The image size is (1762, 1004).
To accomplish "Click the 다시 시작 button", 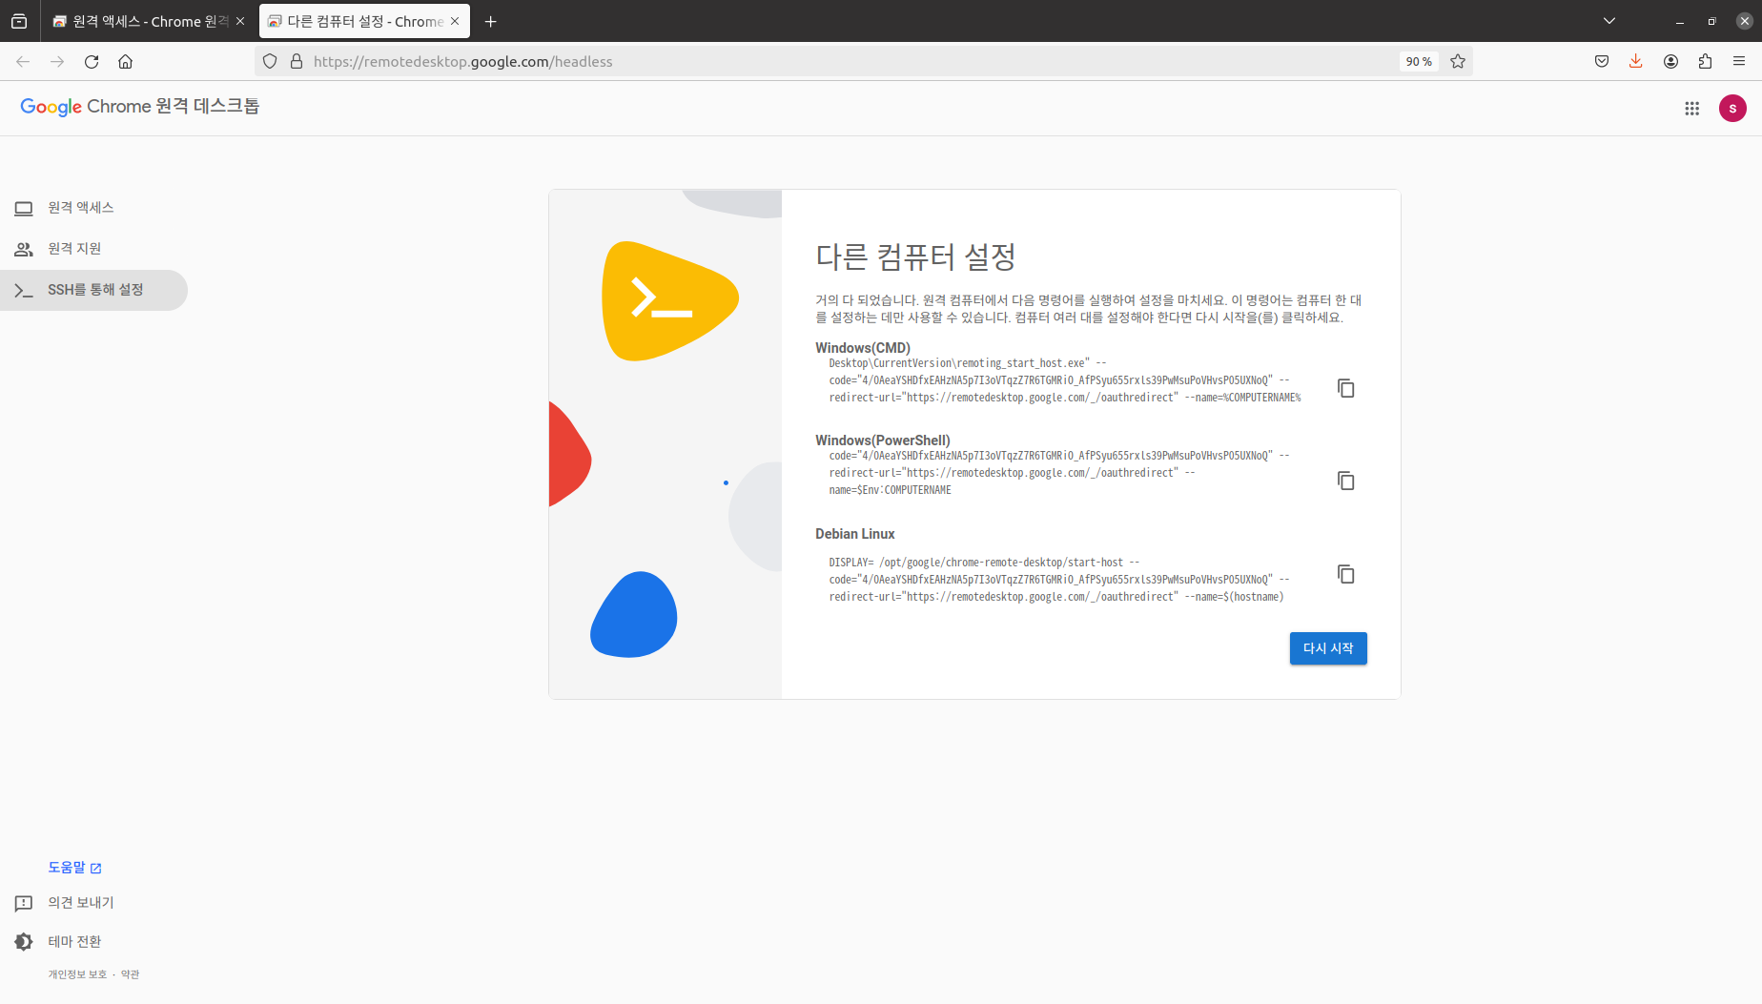I will [x=1328, y=648].
